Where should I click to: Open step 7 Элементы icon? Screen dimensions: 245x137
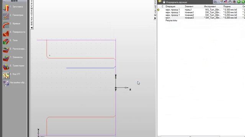click(x=6, y=58)
